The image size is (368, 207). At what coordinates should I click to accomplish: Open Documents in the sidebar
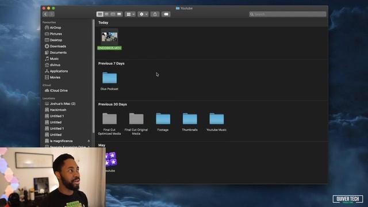pos(56,52)
